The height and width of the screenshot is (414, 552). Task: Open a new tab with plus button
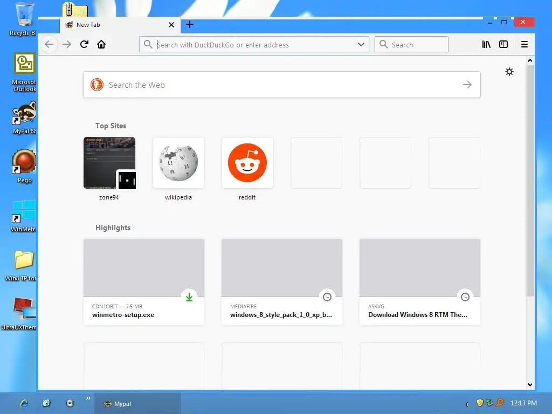point(190,24)
